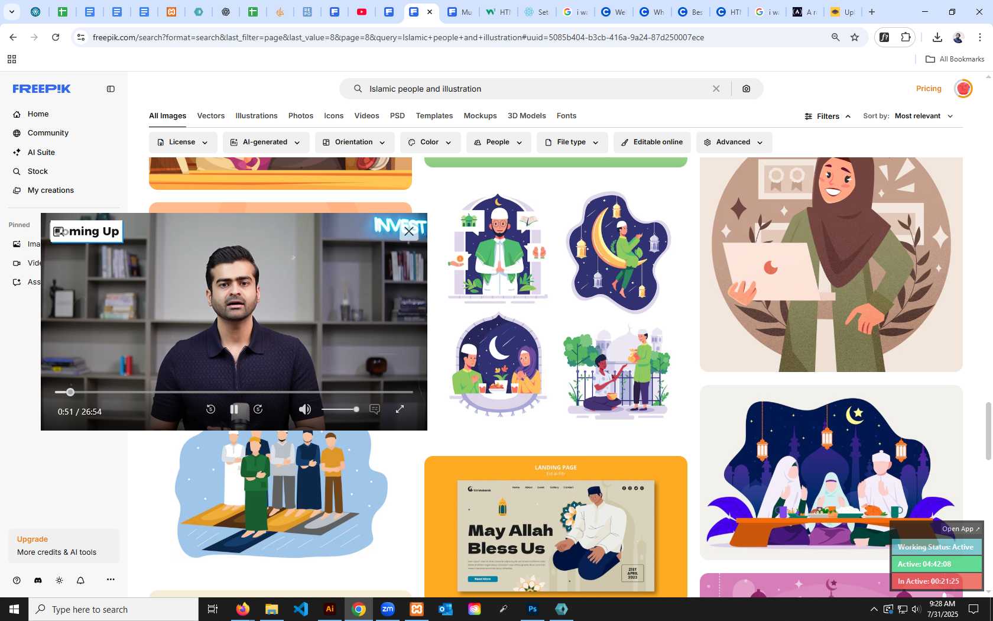The height and width of the screenshot is (621, 993).
Task: Open the sidebar three-dots more menu
Action: 111,580
